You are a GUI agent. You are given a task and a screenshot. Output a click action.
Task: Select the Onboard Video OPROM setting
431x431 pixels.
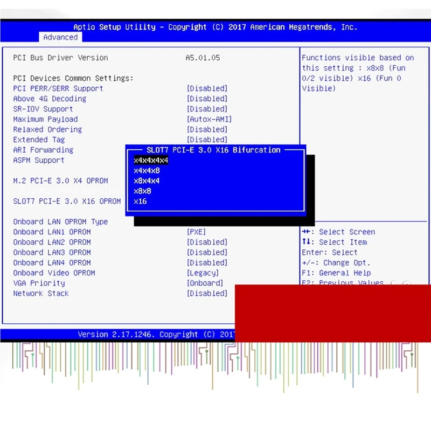point(54,273)
